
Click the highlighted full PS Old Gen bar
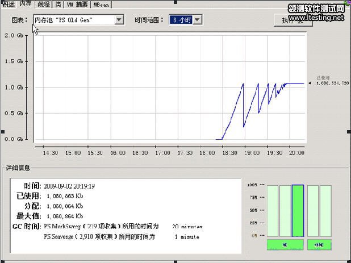tap(298, 210)
